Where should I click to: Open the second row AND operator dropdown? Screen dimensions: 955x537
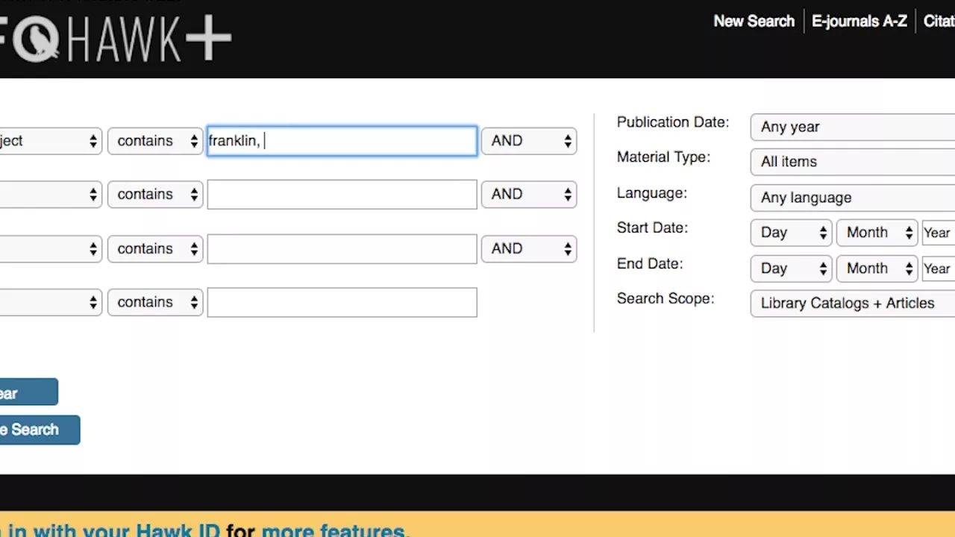pos(529,195)
